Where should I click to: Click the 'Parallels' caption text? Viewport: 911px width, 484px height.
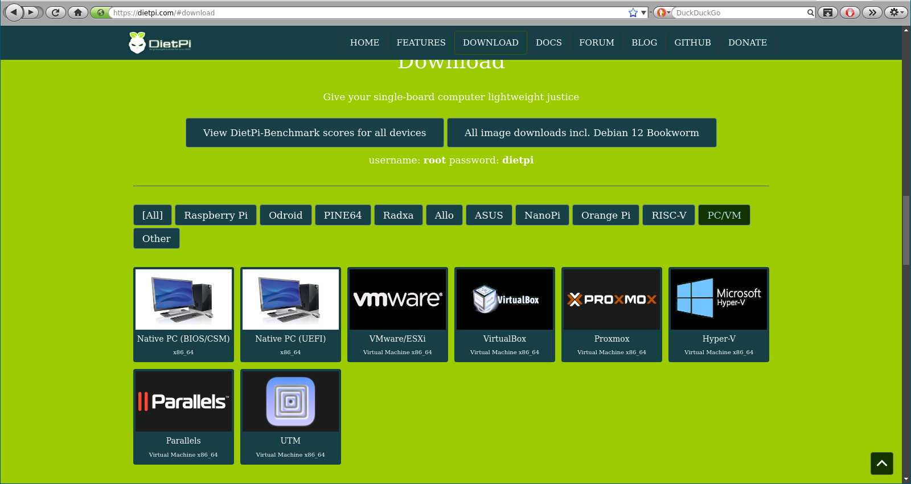pyautogui.click(x=183, y=441)
